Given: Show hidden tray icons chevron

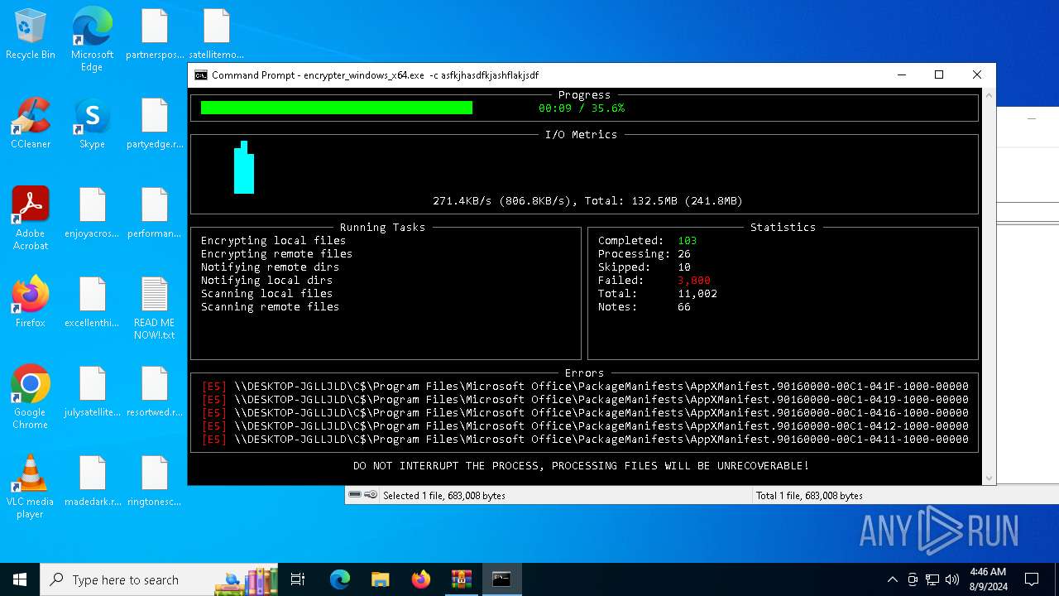Looking at the screenshot, I should tap(892, 579).
